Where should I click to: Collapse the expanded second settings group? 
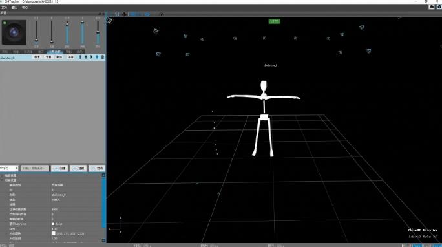click(2, 180)
